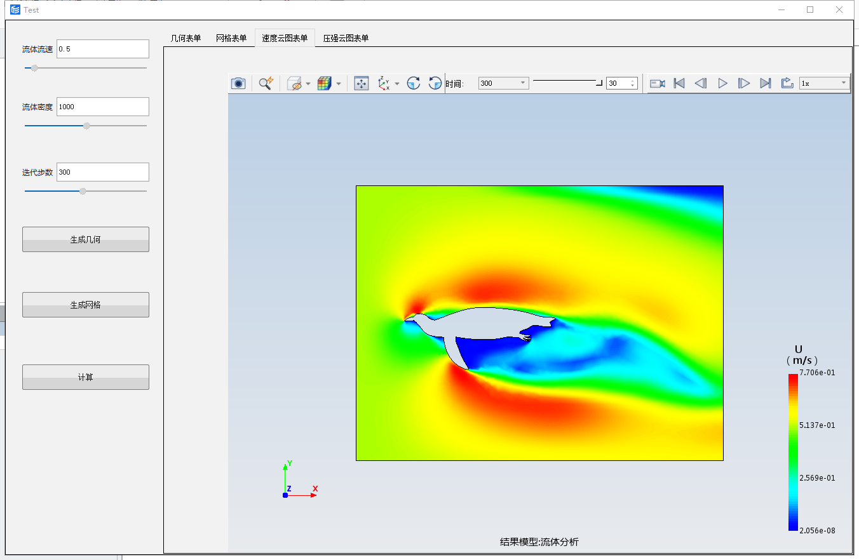Close the Test window
The image size is (859, 560).
pos(839,10)
